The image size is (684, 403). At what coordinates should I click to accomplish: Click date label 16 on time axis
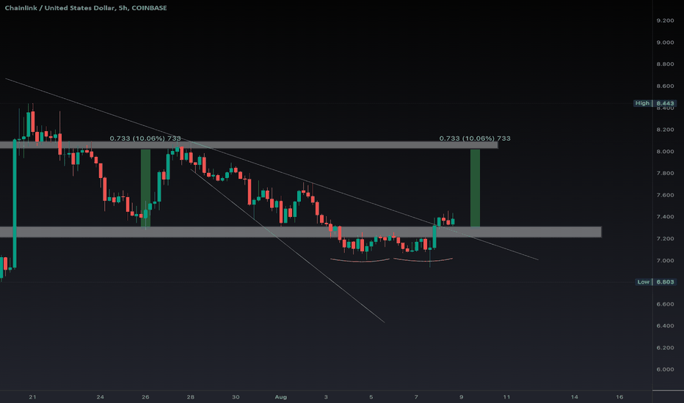(x=619, y=397)
